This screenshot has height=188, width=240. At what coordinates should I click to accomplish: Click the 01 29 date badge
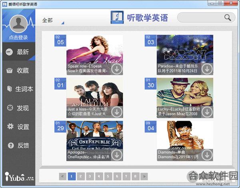point(60,127)
